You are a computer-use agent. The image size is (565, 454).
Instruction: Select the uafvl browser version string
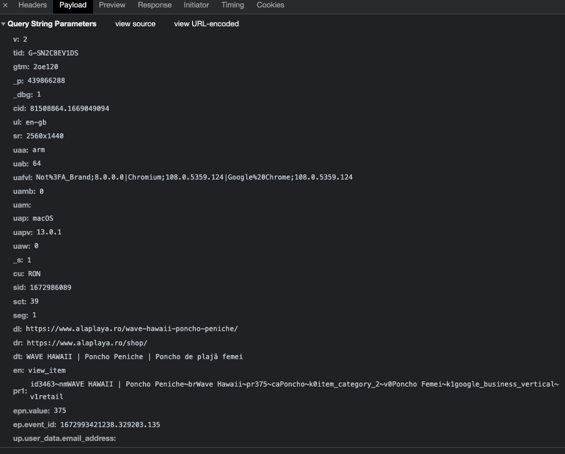(x=194, y=177)
